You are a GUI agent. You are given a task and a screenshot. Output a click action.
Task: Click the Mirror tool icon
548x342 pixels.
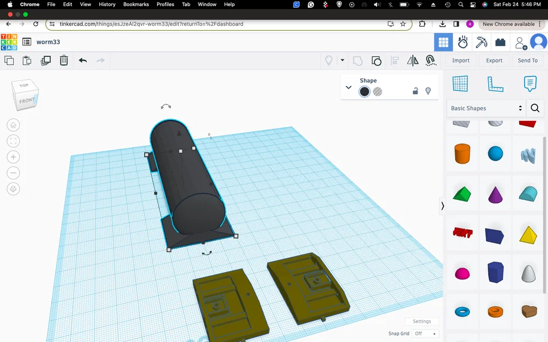point(413,60)
